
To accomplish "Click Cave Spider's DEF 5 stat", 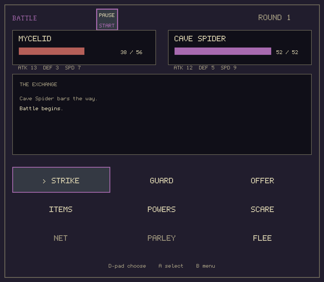I will pos(207,68).
